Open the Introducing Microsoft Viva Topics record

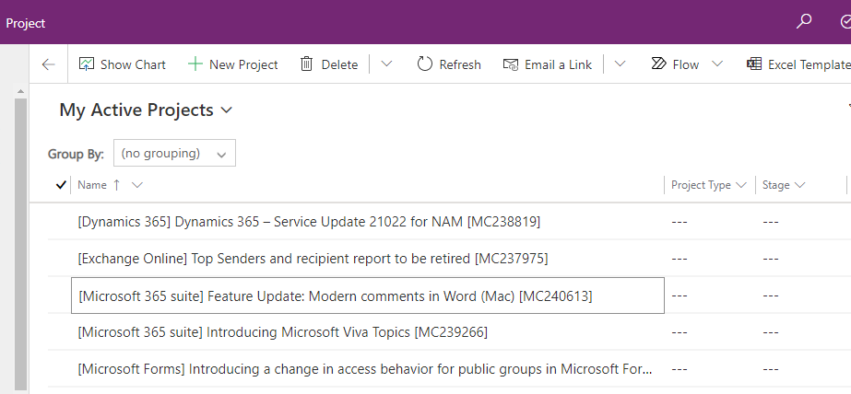tap(282, 332)
